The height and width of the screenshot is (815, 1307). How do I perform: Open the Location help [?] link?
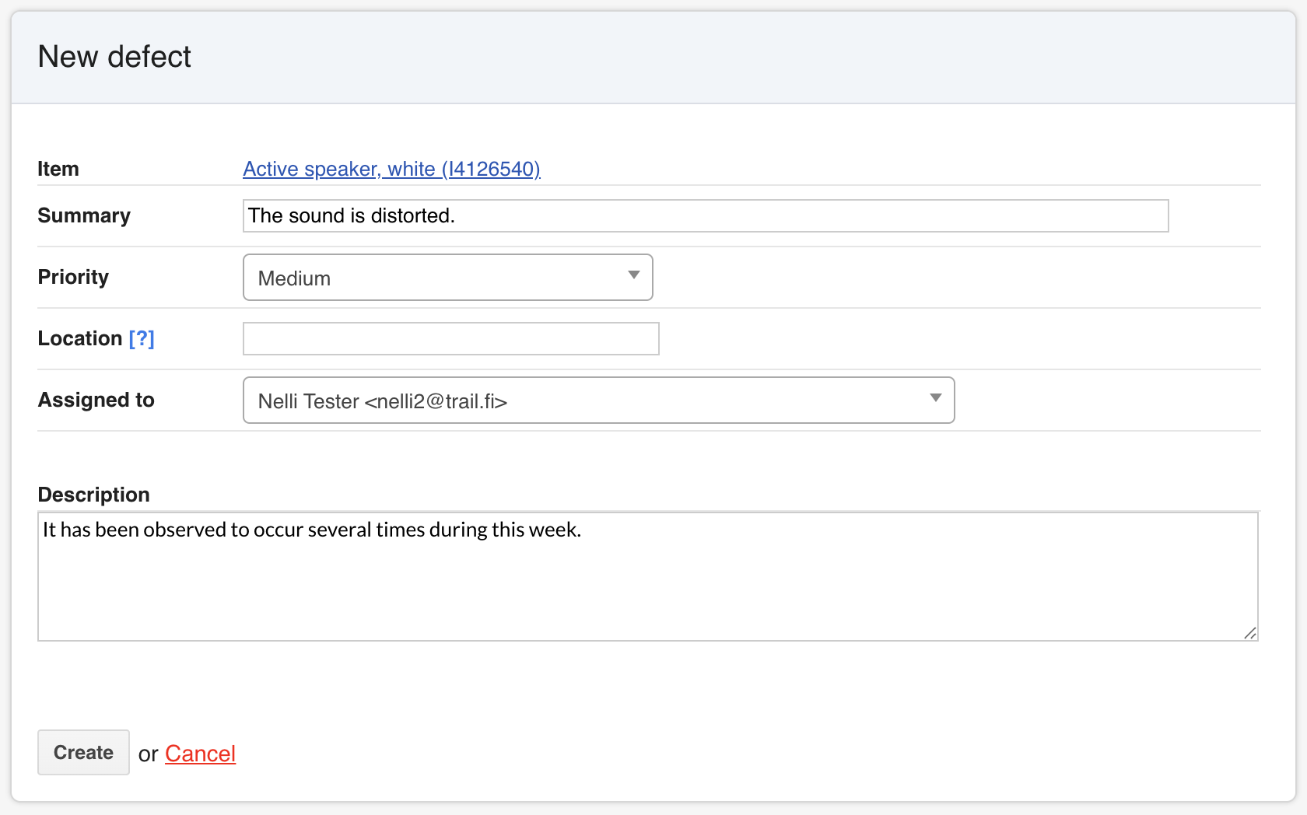point(142,338)
